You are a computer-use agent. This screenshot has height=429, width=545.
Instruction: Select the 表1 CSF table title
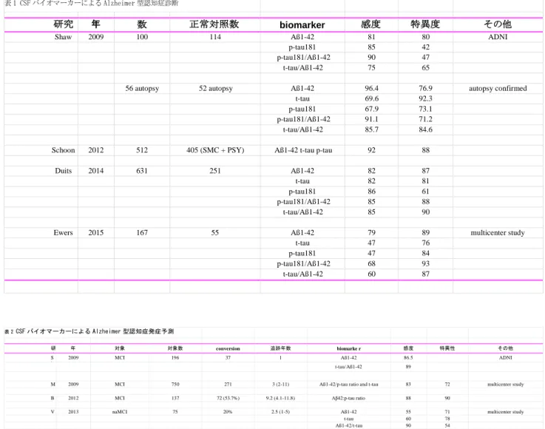point(92,3)
